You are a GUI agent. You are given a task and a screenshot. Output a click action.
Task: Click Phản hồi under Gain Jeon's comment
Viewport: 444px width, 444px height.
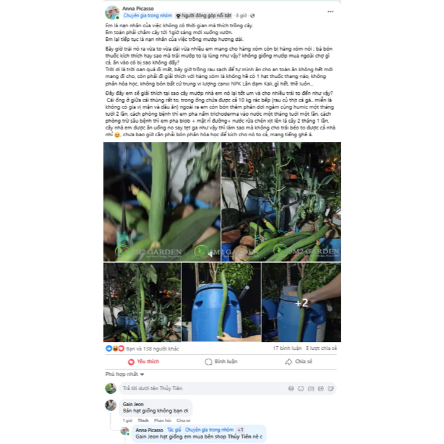[x=162, y=420]
